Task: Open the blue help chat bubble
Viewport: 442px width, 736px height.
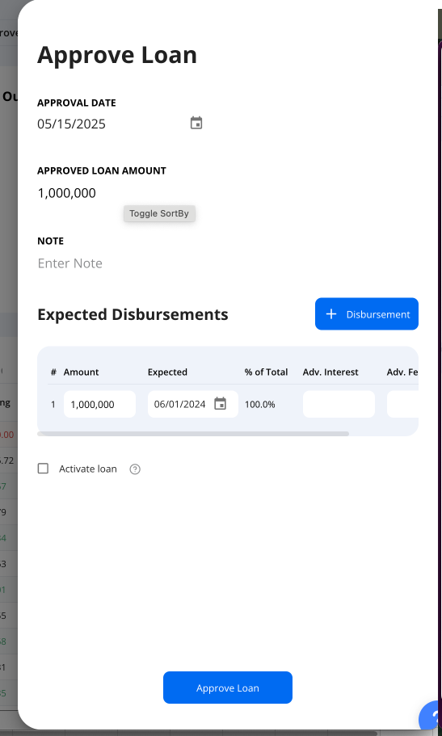Action: pyautogui.click(x=431, y=717)
